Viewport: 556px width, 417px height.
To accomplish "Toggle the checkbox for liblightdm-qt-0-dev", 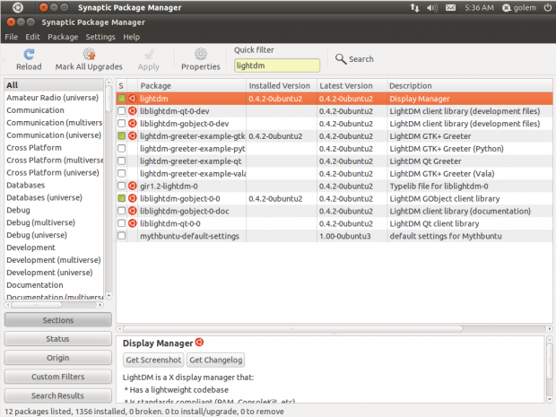I will (121, 110).
